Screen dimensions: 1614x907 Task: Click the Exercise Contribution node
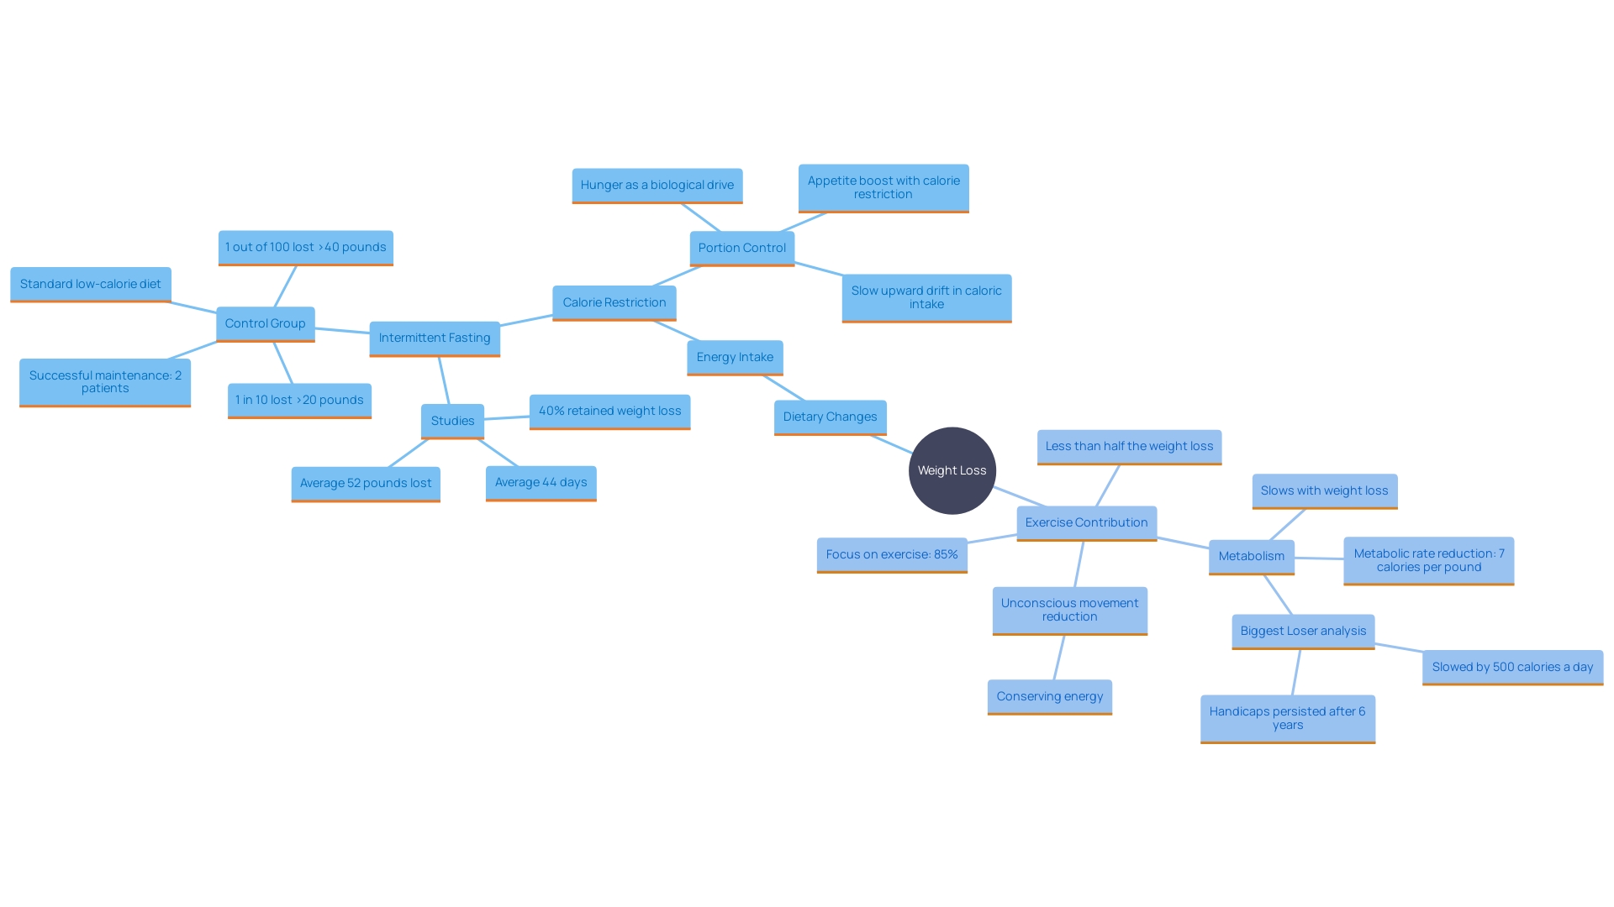coord(1086,521)
